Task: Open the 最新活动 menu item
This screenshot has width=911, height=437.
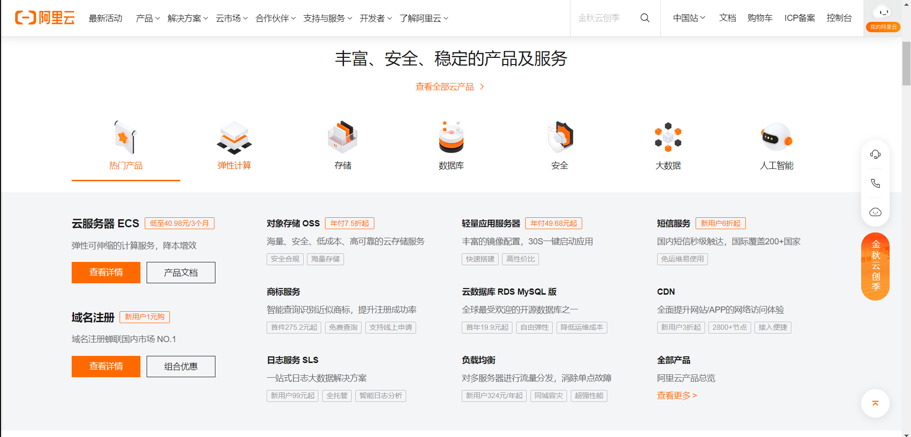Action: 105,18
